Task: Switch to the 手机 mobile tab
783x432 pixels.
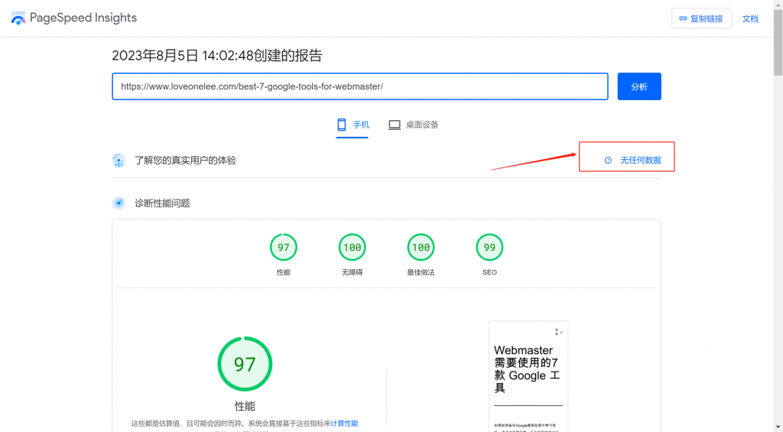Action: (353, 125)
